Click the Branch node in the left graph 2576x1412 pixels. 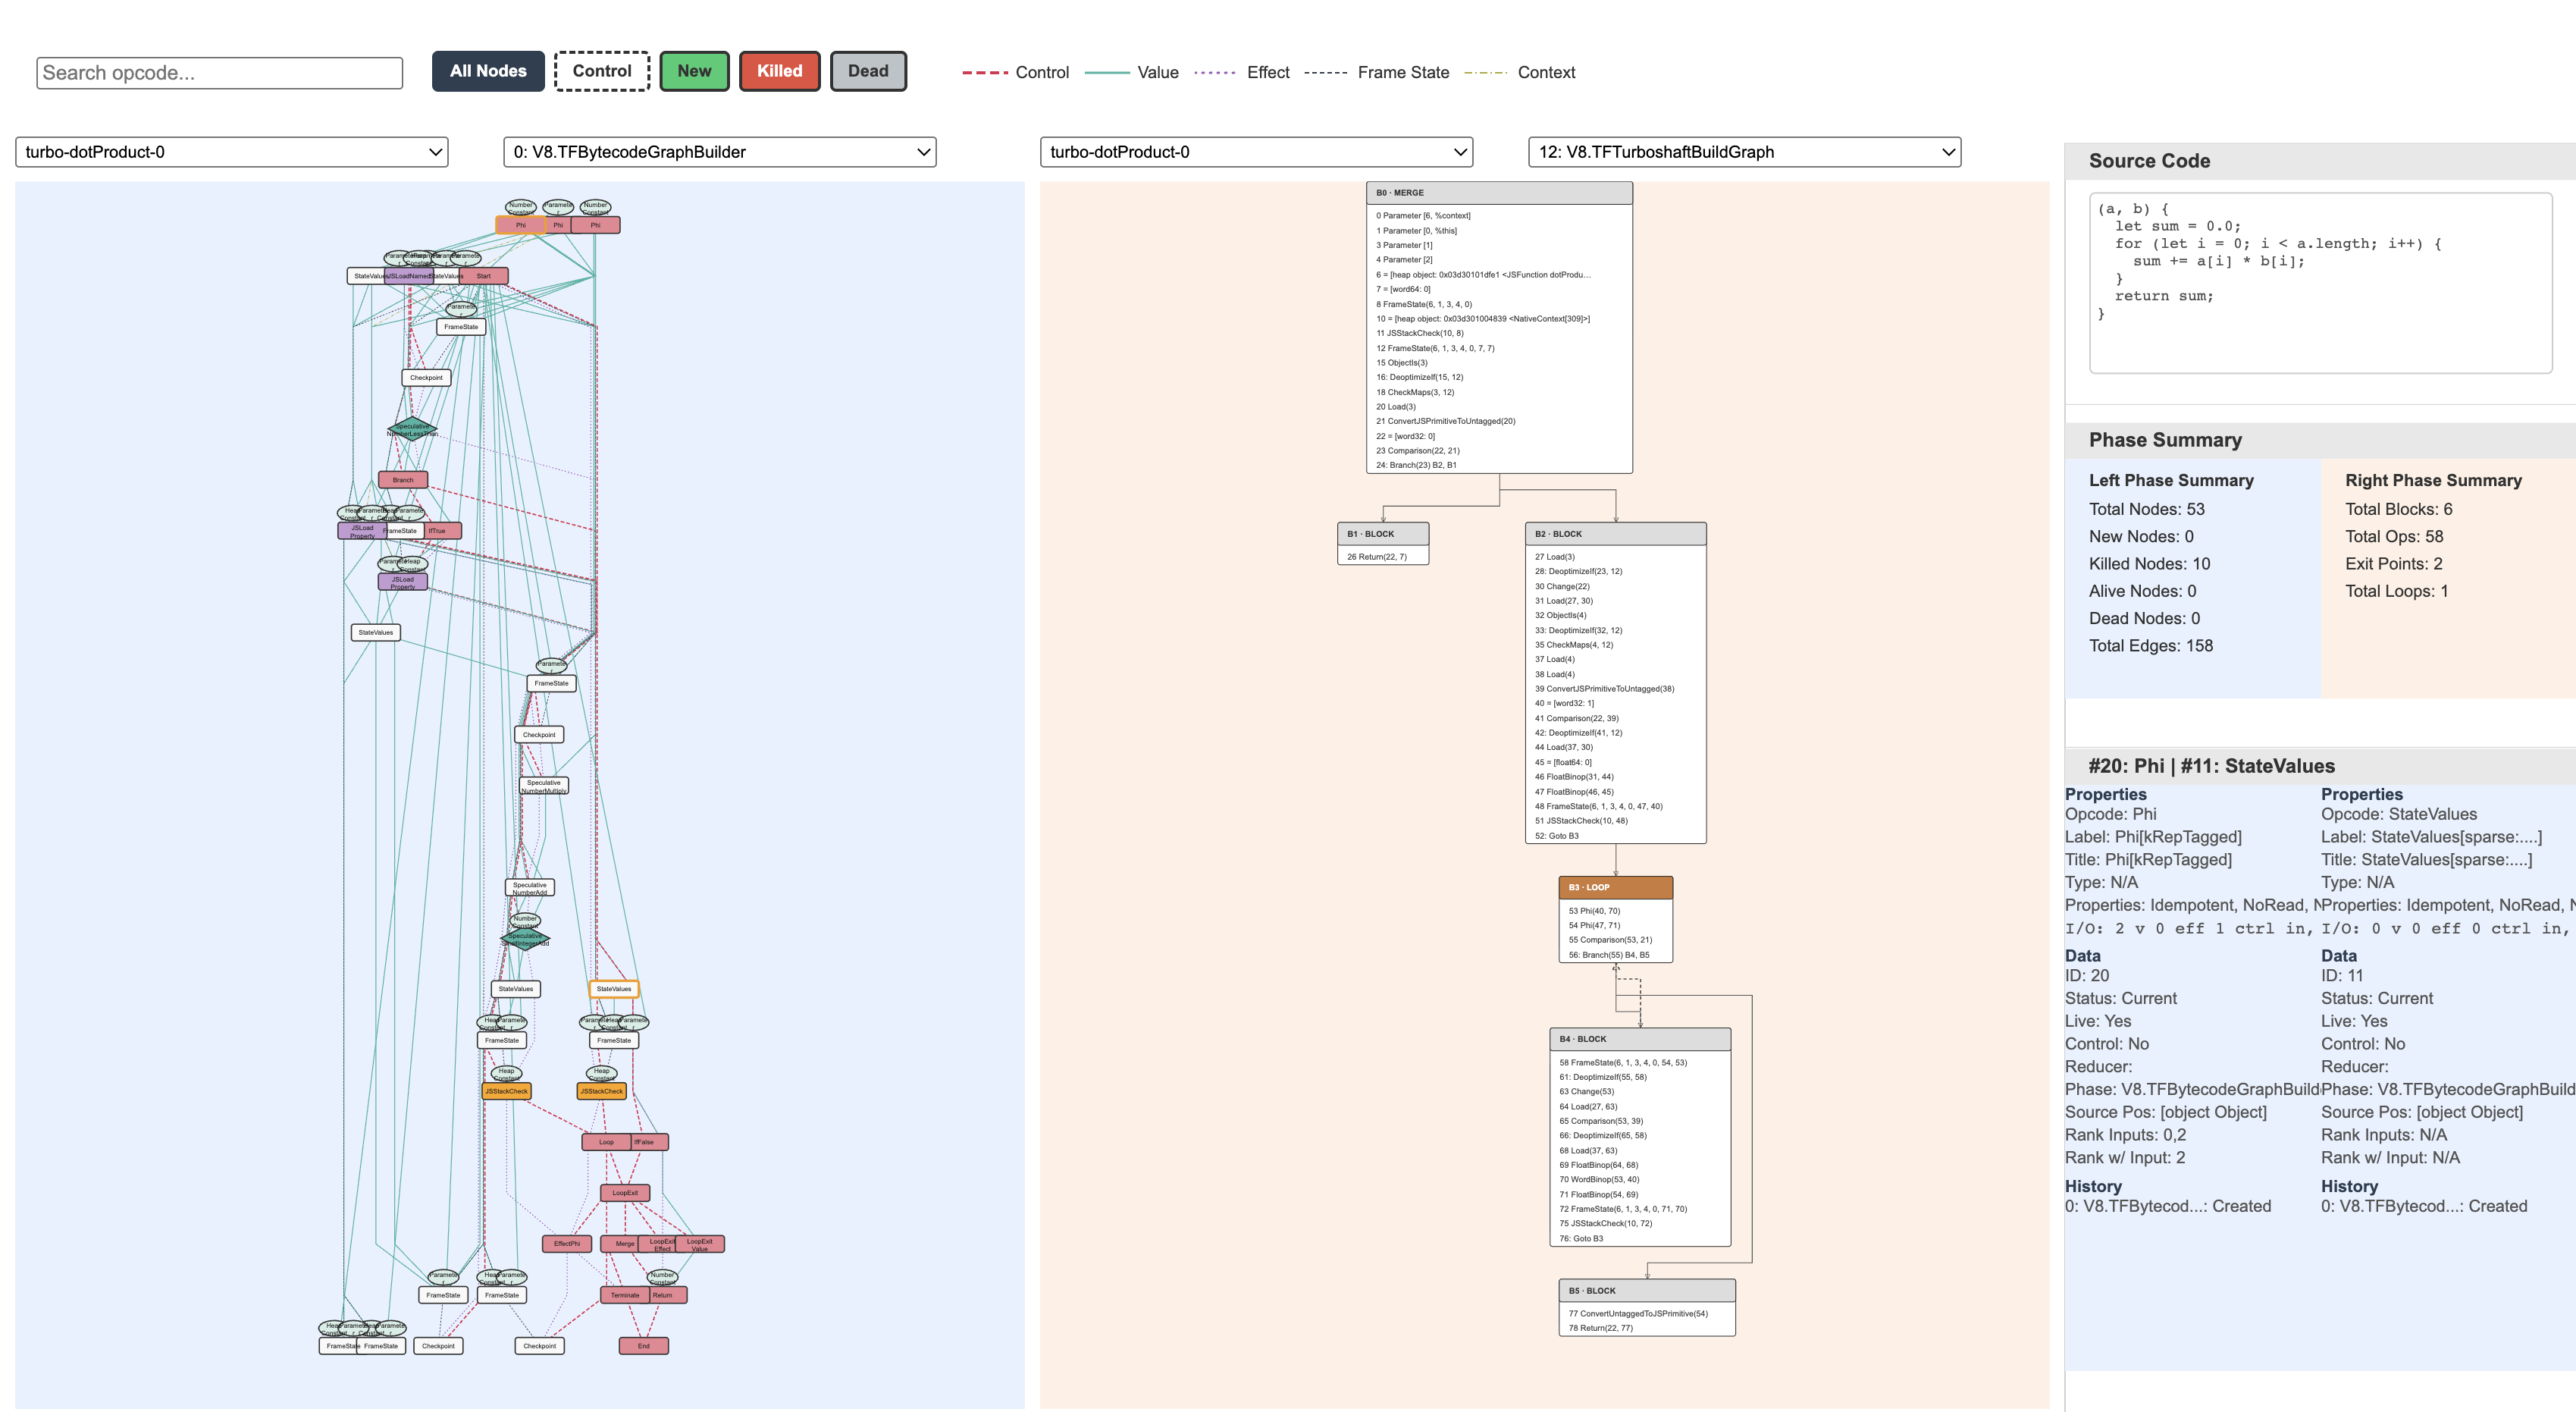(403, 479)
